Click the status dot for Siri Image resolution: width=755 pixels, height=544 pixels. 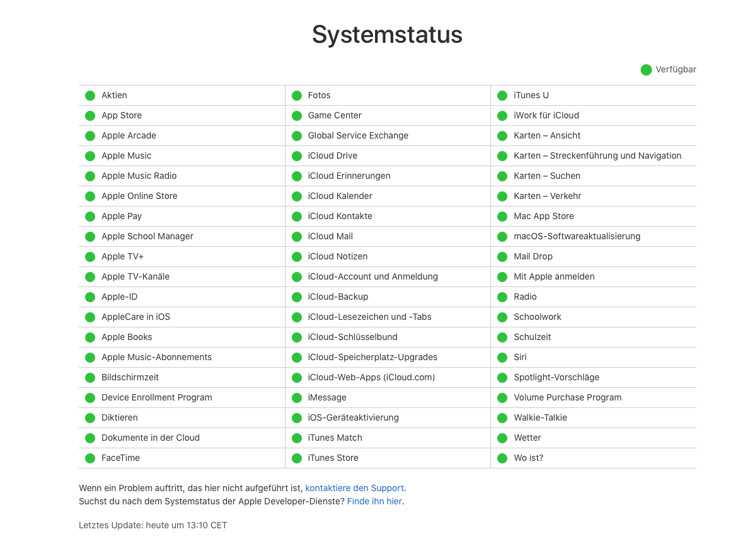[502, 358]
